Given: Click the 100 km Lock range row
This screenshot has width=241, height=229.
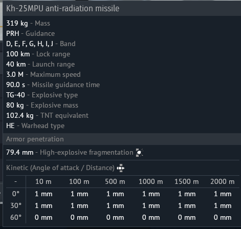Looking at the screenshot, I should click(x=38, y=54).
